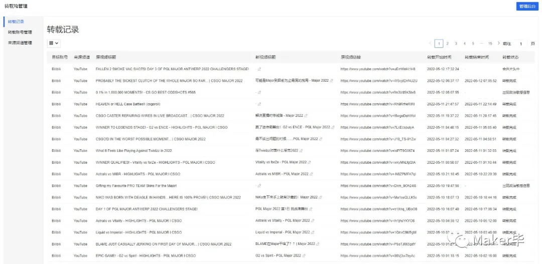The height and width of the screenshot is (264, 542).
Task: Select end time 2022-05-10 02:16:00
Action: [x=481, y=255]
